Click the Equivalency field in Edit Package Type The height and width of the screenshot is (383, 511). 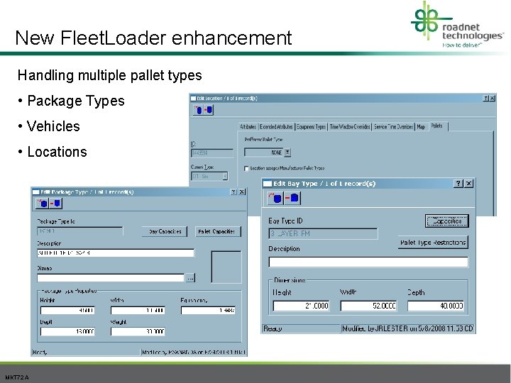click(x=208, y=311)
